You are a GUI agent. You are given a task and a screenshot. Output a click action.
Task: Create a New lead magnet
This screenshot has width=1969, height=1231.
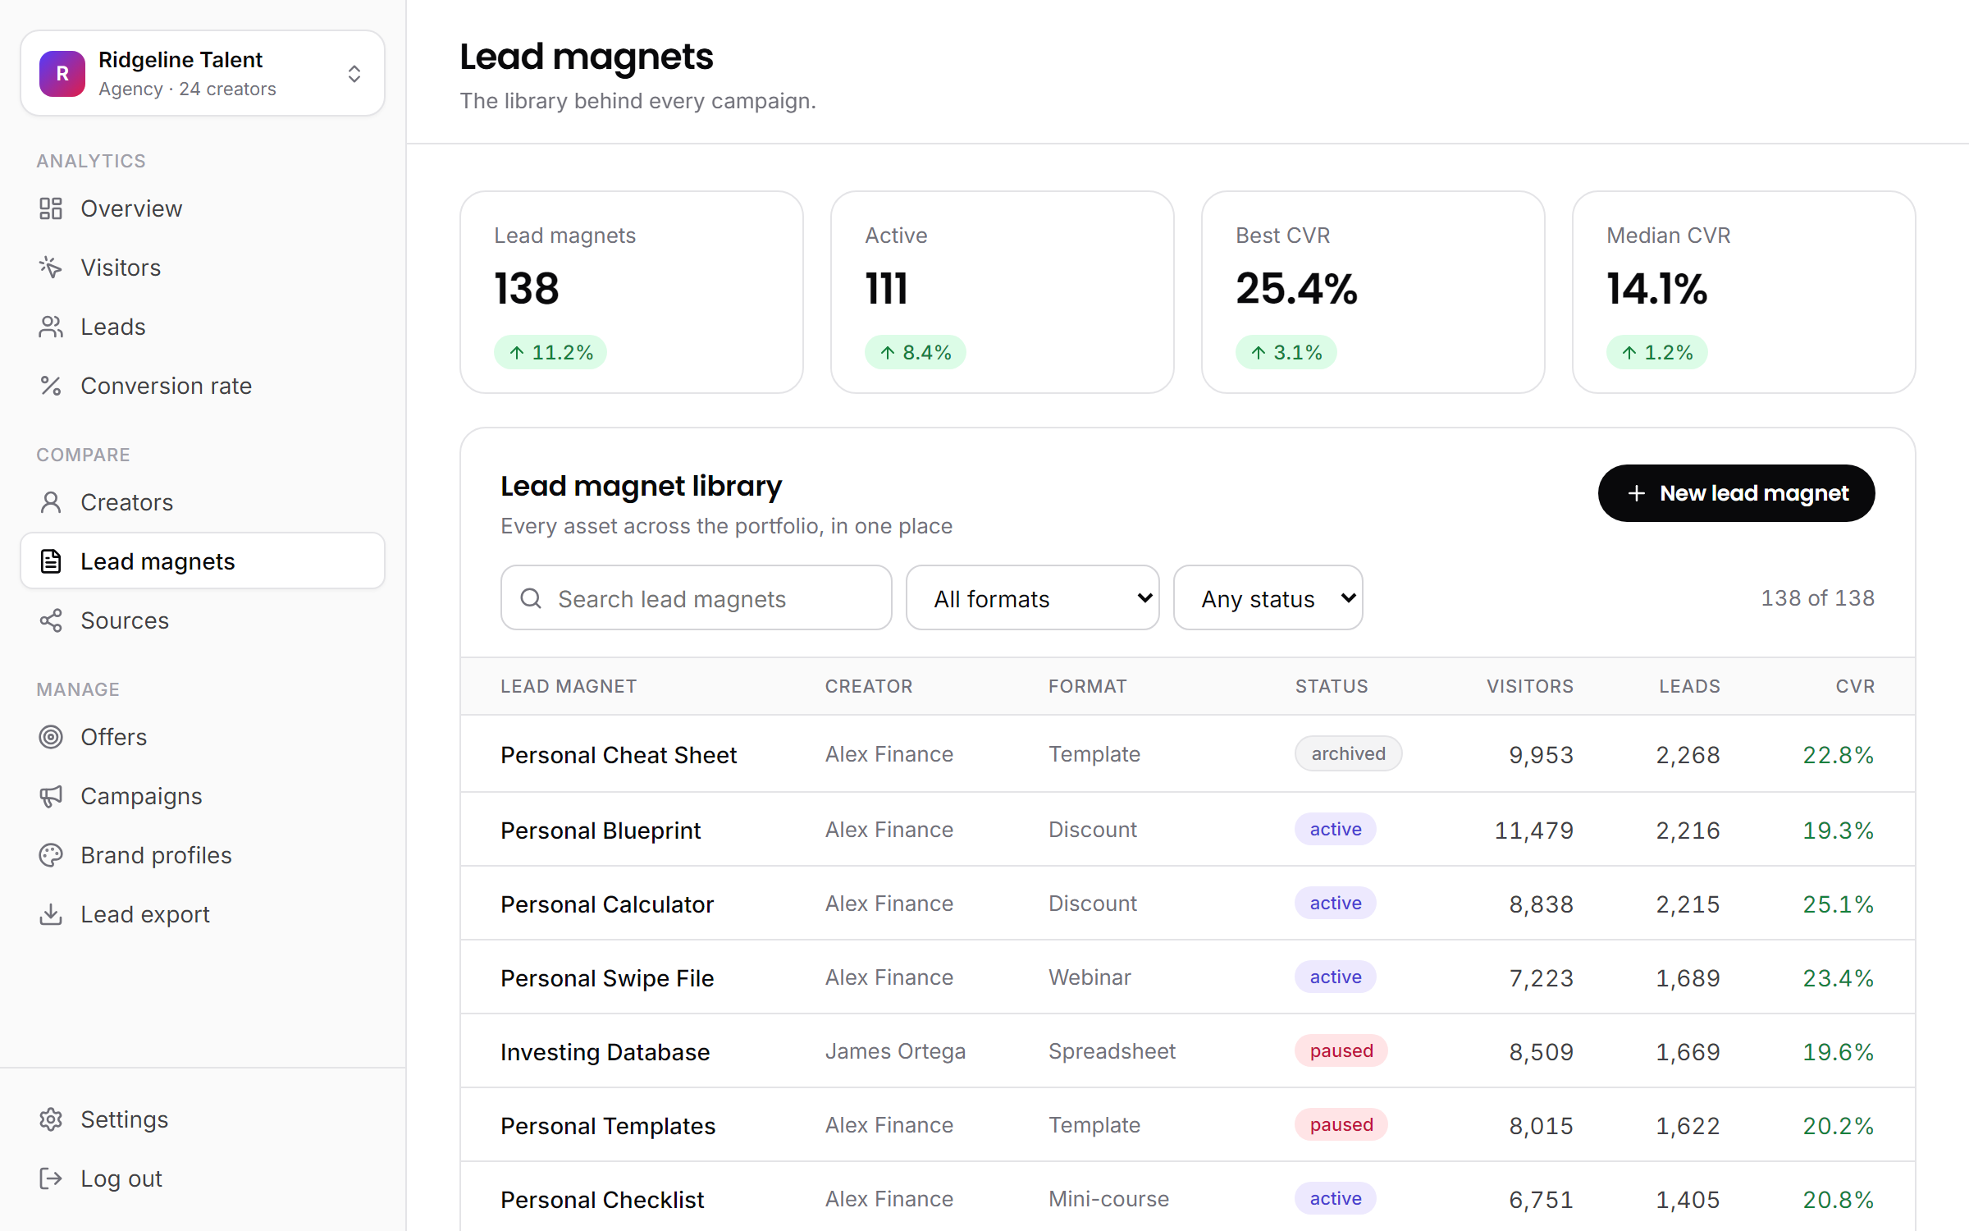tap(1736, 493)
